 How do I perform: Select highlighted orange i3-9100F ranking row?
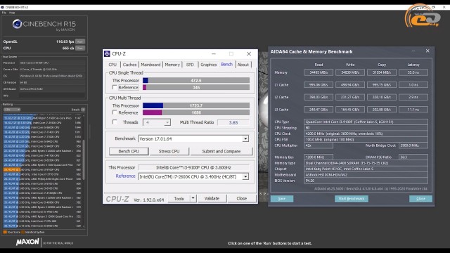tap(42, 169)
